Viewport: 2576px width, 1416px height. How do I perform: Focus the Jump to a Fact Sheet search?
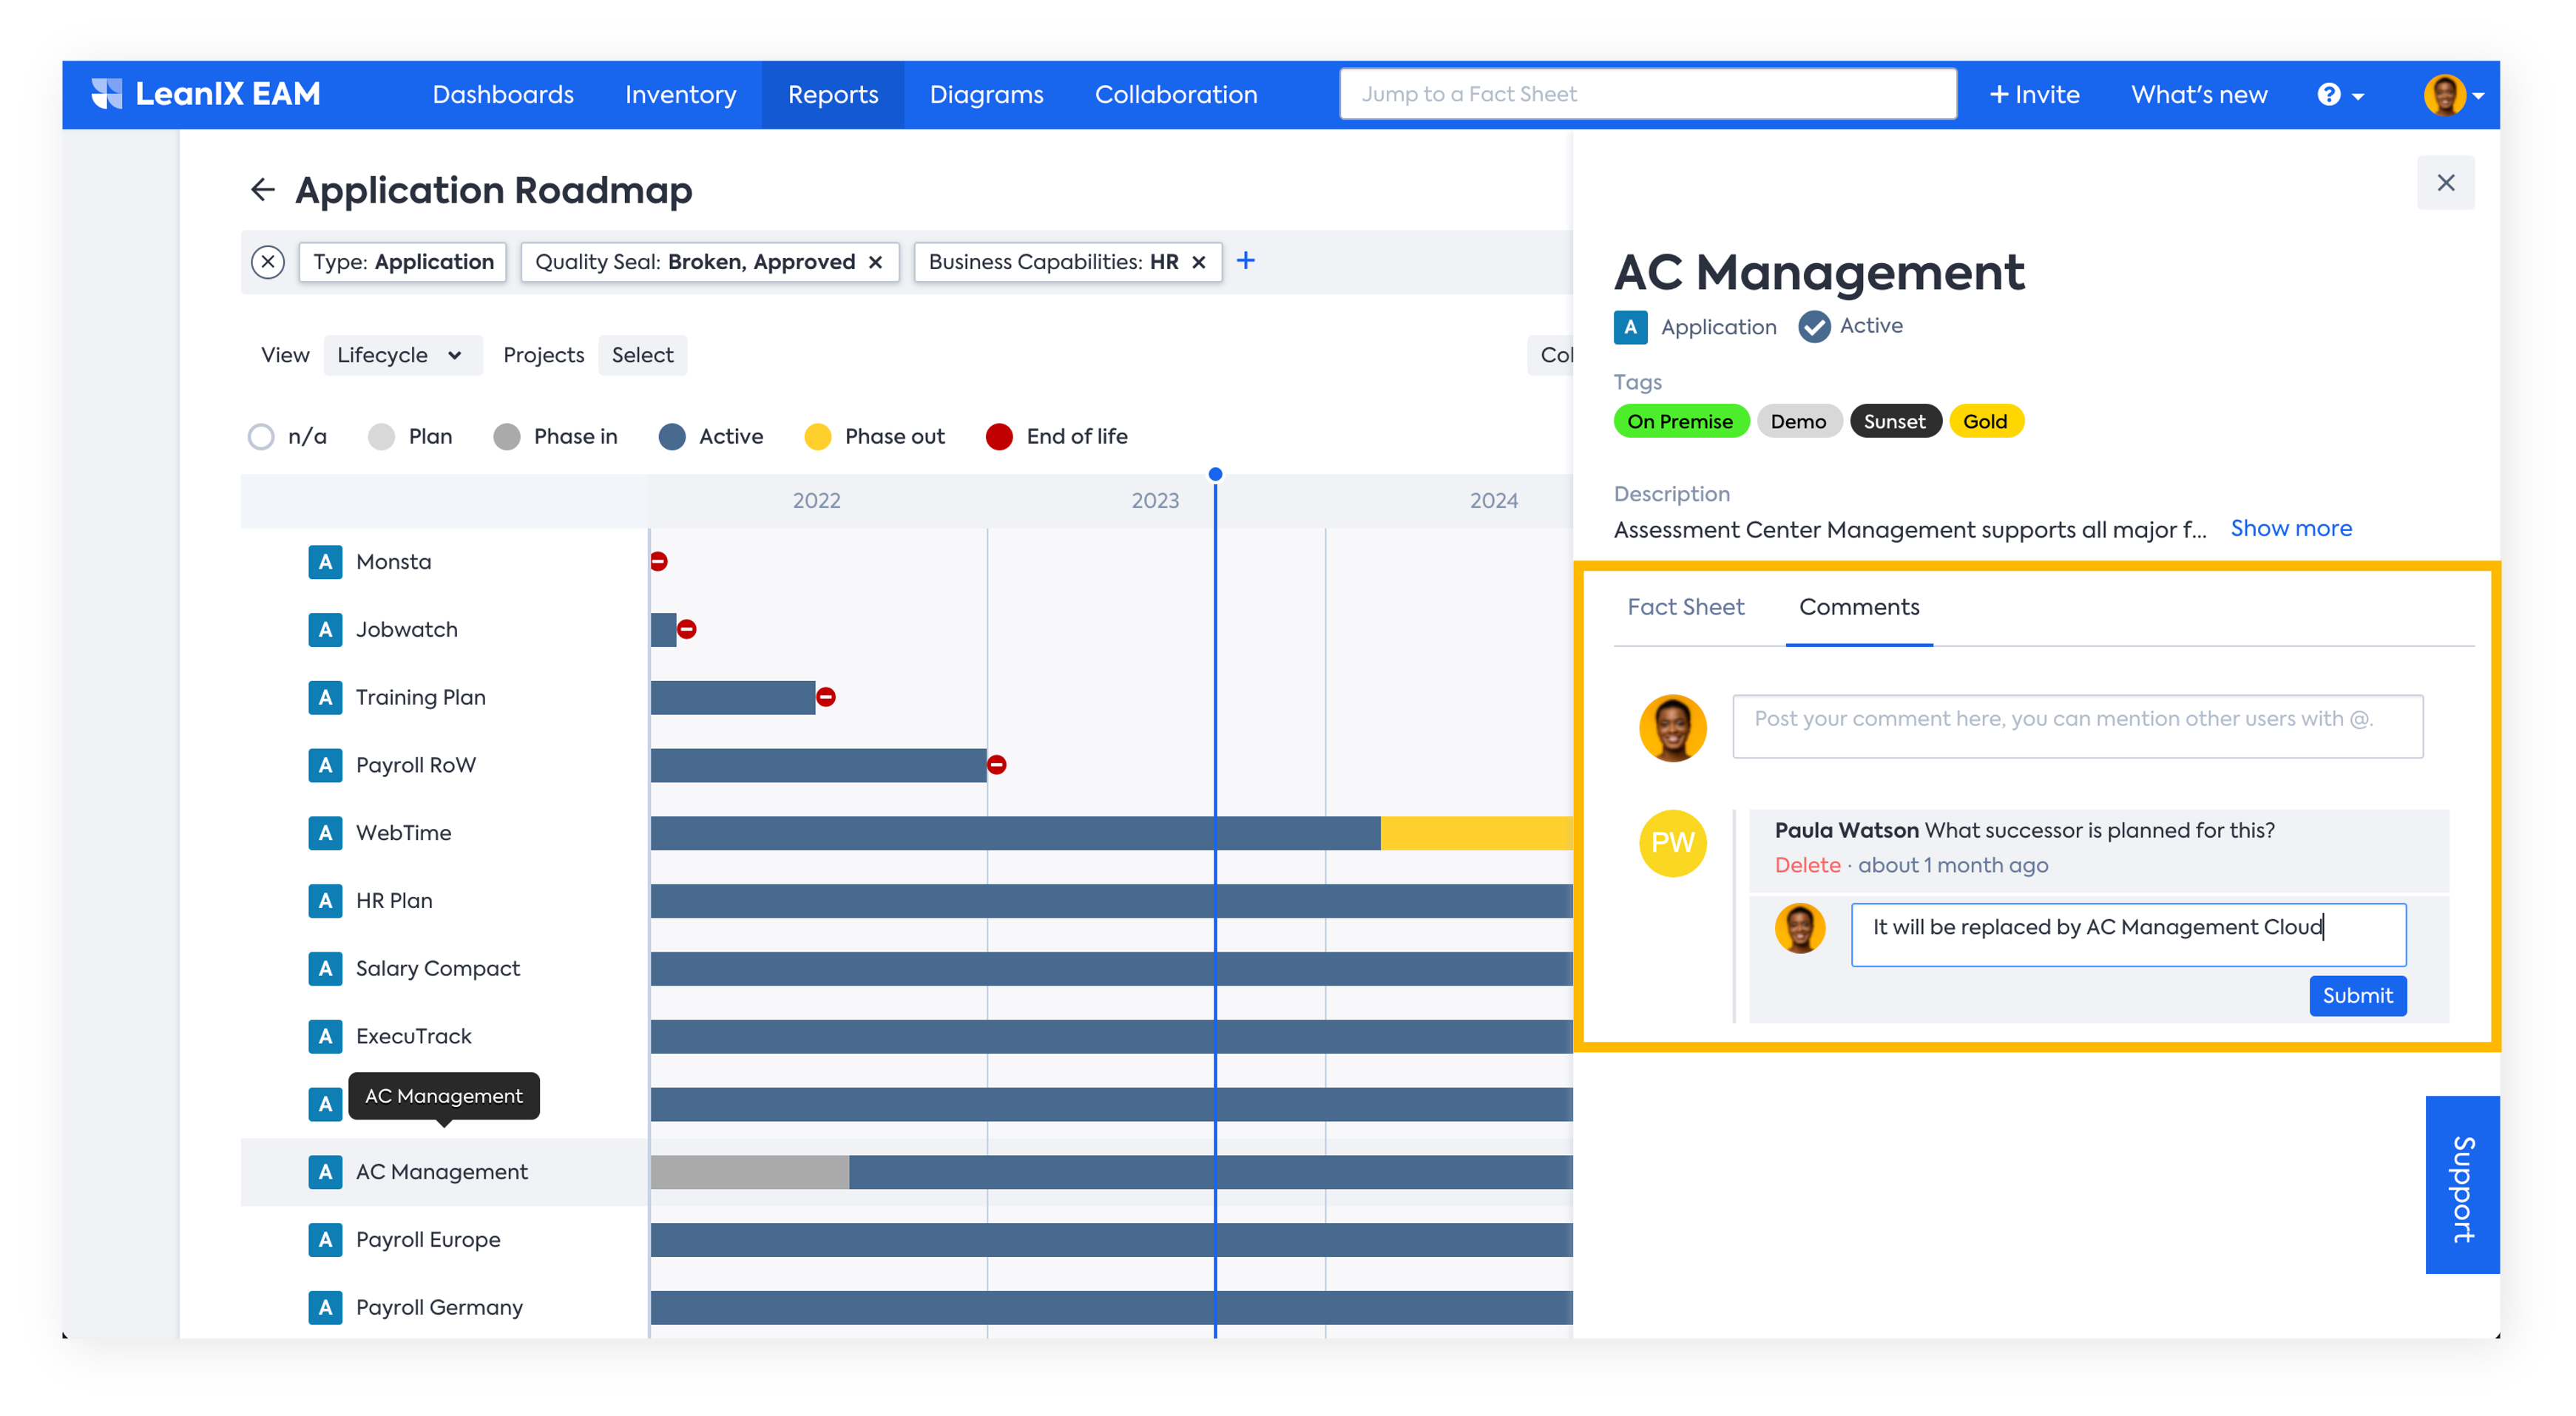coord(1648,94)
